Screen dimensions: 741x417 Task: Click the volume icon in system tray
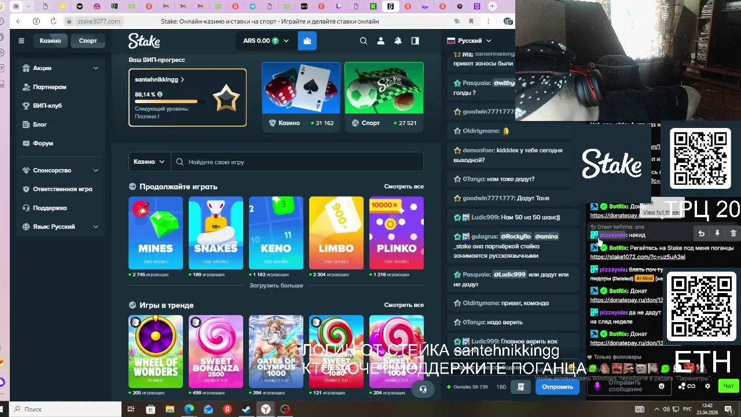[666, 409]
